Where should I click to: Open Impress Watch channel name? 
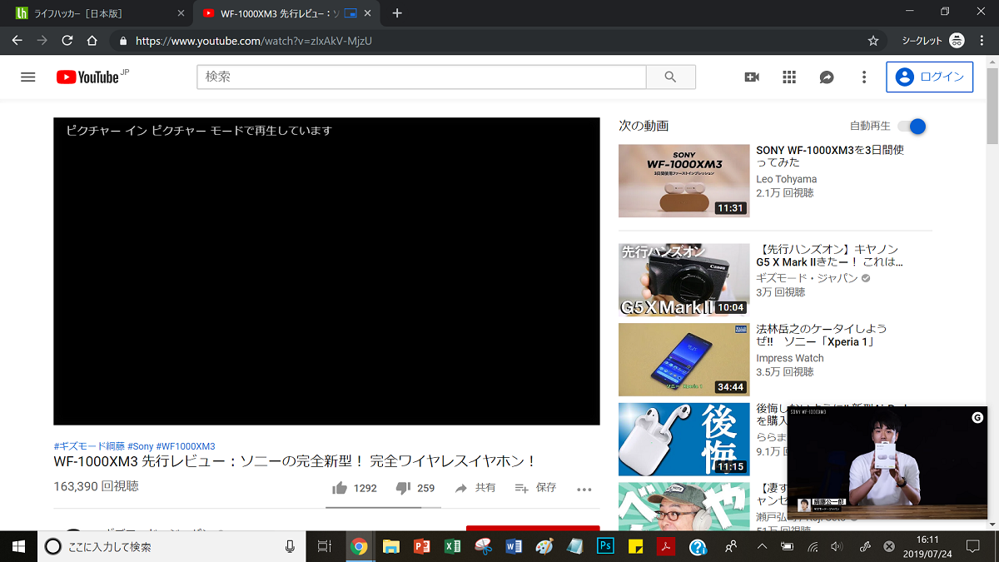pyautogui.click(x=790, y=358)
